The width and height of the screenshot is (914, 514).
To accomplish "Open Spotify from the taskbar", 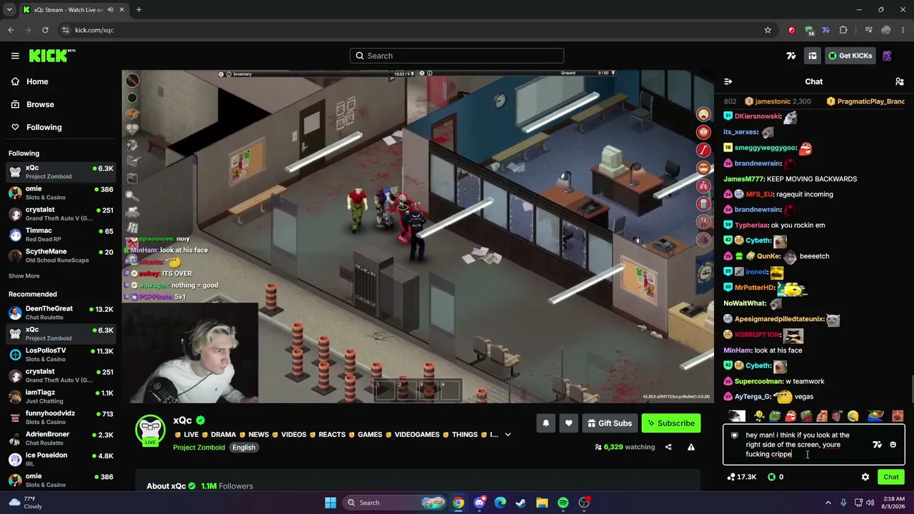I will [x=563, y=503].
